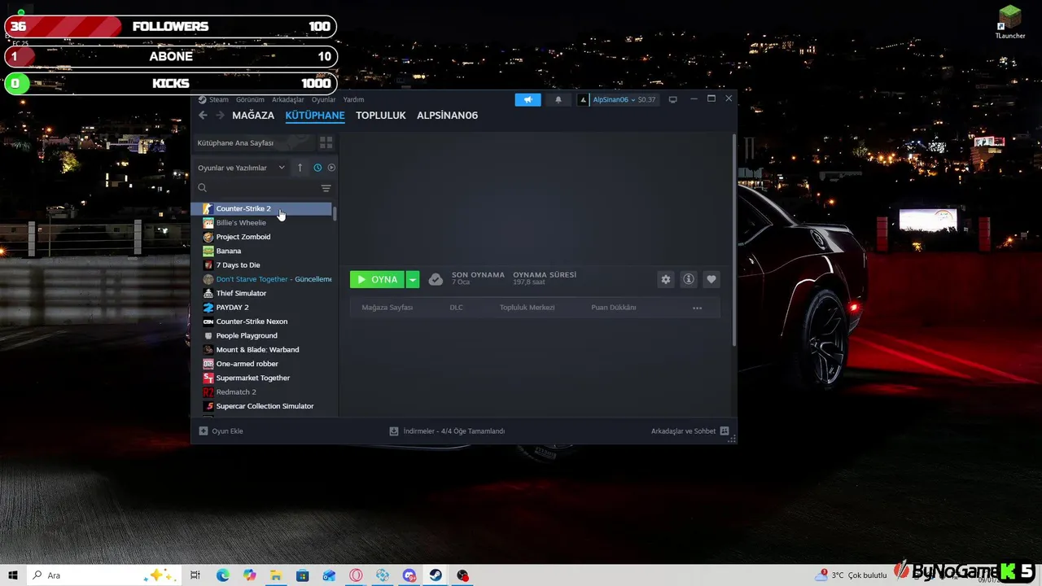The width and height of the screenshot is (1042, 586).
Task: Click the green OYNA play button
Action: [377, 279]
